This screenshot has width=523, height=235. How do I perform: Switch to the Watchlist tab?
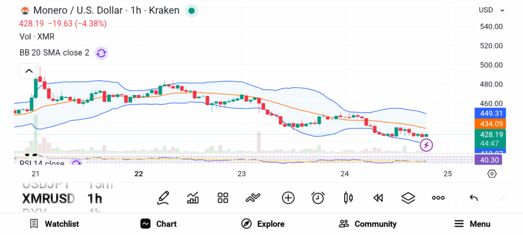coord(54,224)
